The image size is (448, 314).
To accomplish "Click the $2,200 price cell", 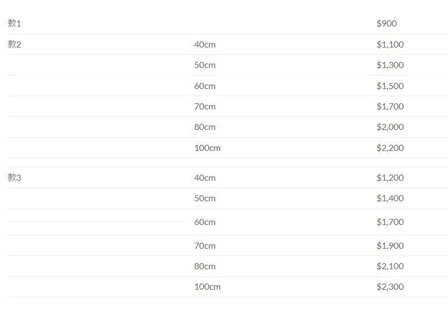I will pos(390,148).
